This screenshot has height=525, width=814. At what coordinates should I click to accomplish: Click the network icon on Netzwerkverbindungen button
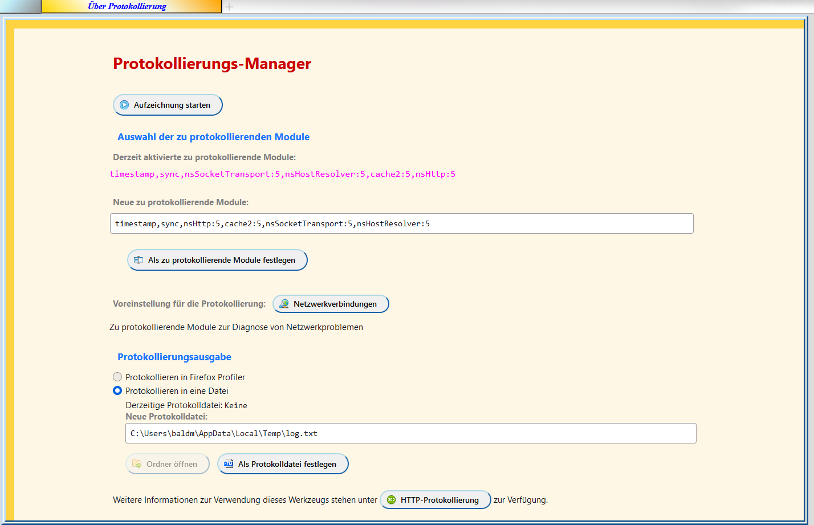pyautogui.click(x=284, y=304)
